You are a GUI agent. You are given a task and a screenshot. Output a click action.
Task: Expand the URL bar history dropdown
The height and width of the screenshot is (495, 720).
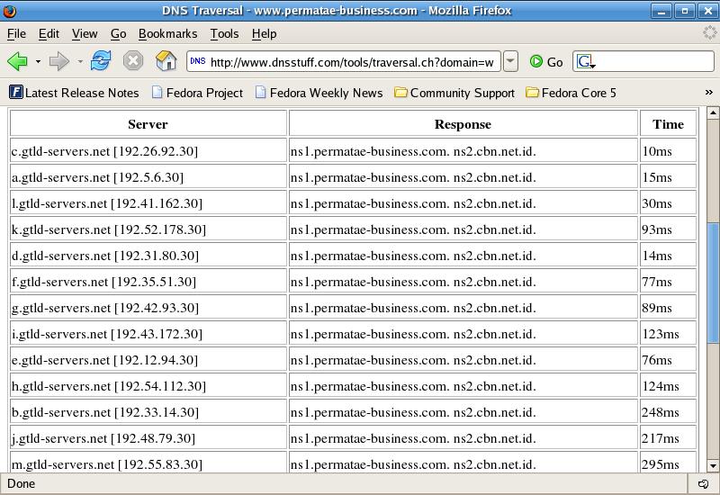click(x=510, y=61)
